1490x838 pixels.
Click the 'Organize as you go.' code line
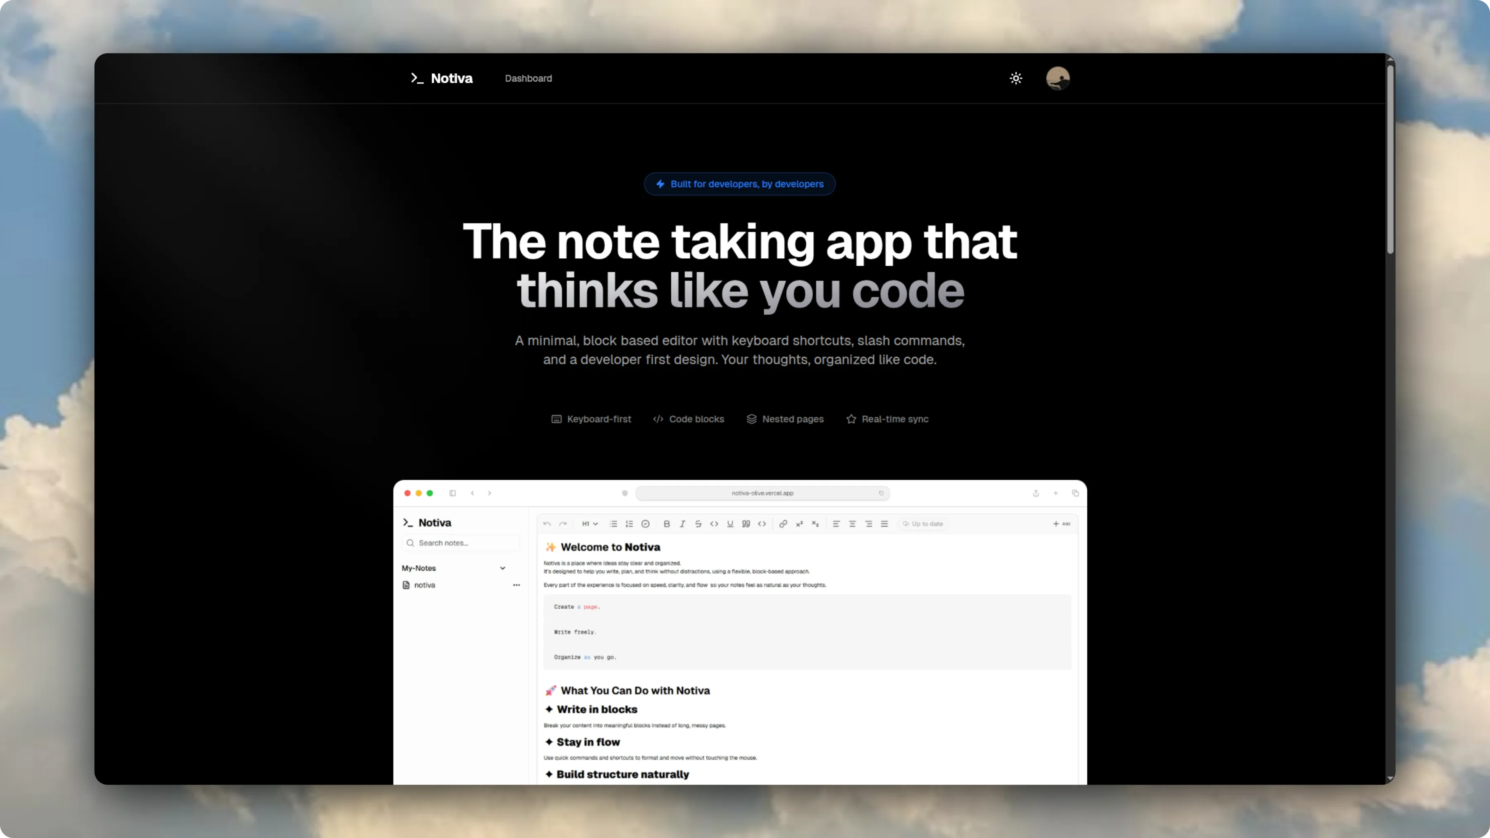[585, 657]
